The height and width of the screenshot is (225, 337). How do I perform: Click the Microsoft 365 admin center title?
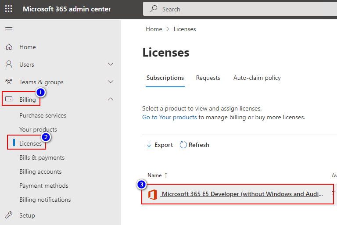pos(67,9)
